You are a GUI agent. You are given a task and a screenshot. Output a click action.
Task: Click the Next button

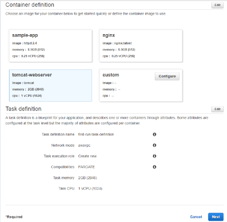(216, 217)
